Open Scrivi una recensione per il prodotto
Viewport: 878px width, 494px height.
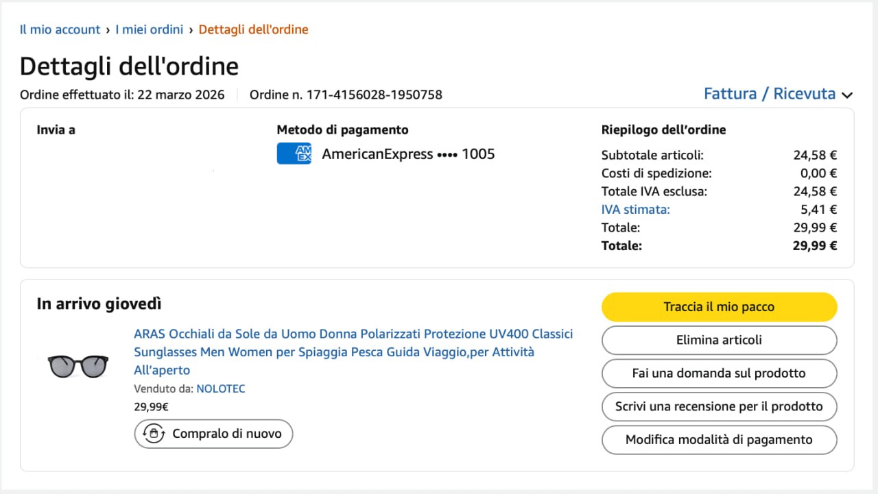[x=719, y=406]
